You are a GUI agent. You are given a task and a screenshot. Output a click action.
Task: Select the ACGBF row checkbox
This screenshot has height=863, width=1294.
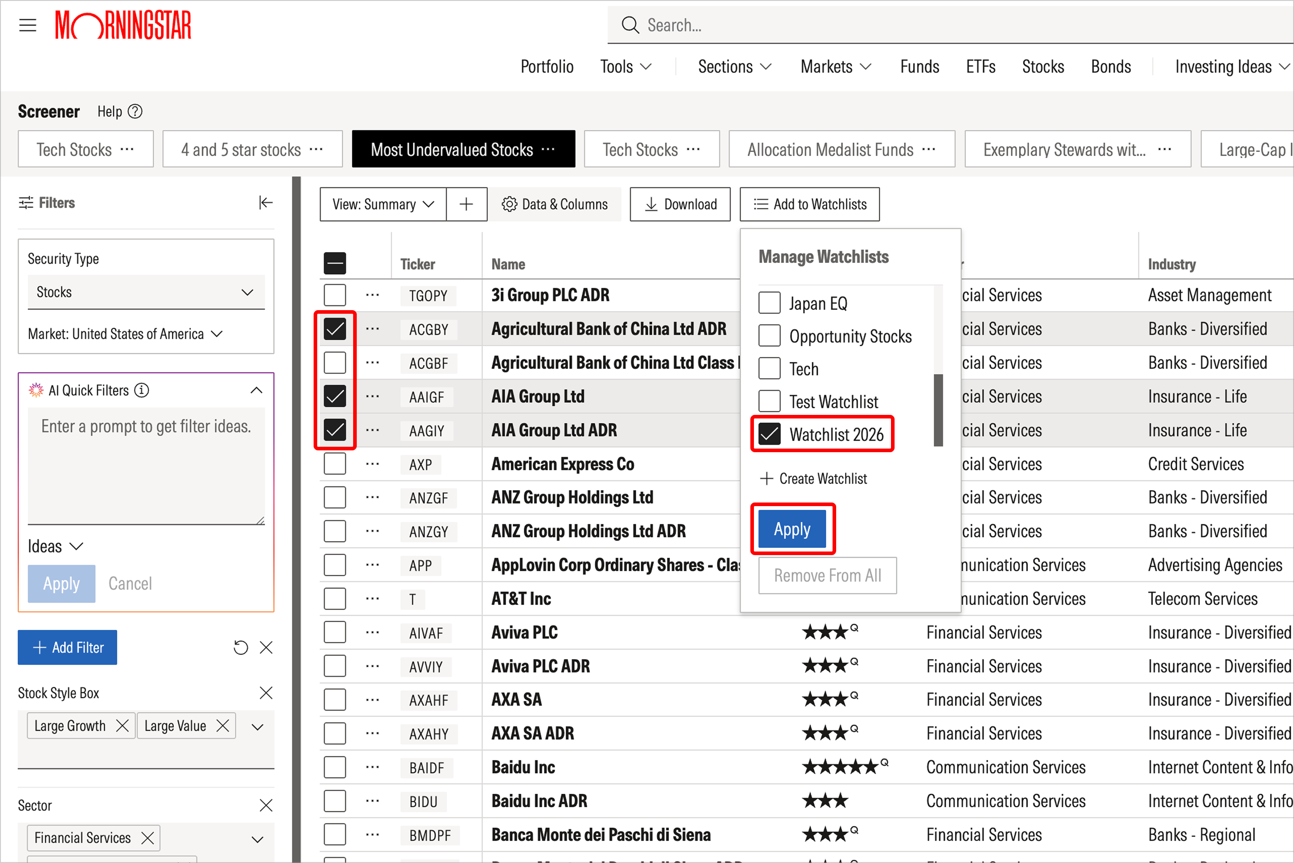(335, 363)
